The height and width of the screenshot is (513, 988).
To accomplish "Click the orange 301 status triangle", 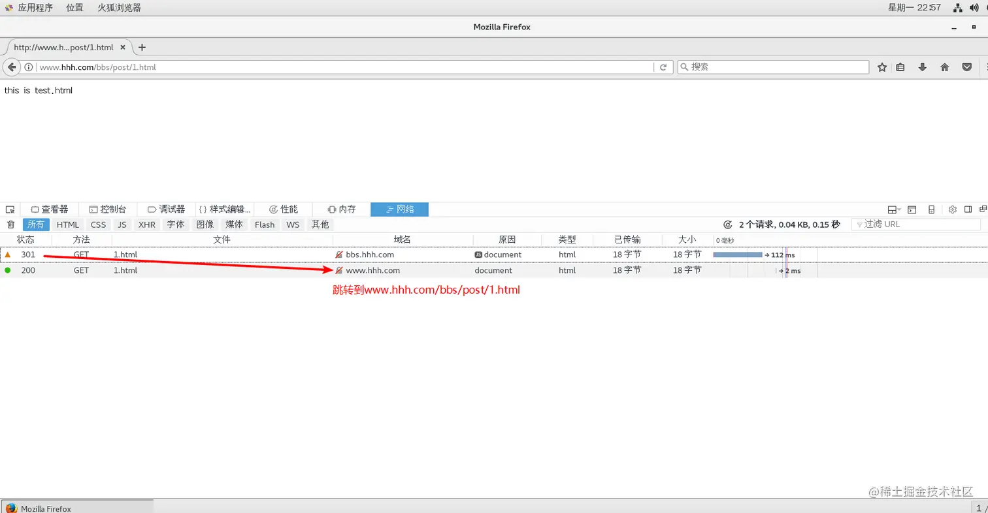I will click(8, 255).
